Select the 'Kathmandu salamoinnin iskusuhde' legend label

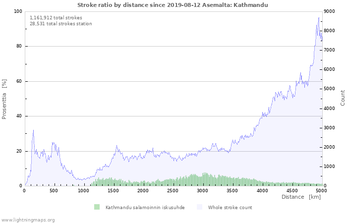(x=145, y=208)
